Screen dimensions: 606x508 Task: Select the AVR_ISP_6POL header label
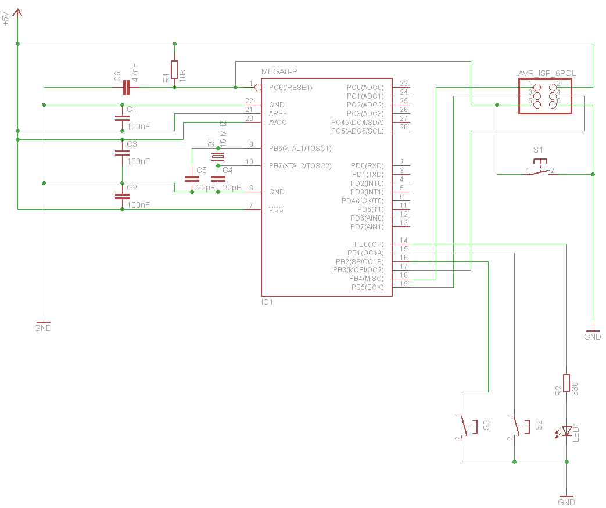(x=547, y=73)
